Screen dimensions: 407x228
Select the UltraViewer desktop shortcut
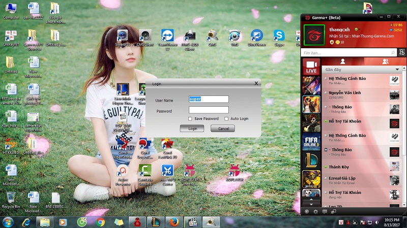pyautogui.click(x=257, y=36)
